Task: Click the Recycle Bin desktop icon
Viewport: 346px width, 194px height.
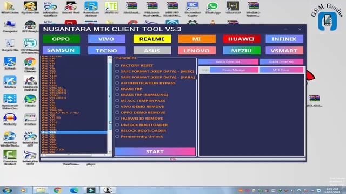Action: coord(10,45)
